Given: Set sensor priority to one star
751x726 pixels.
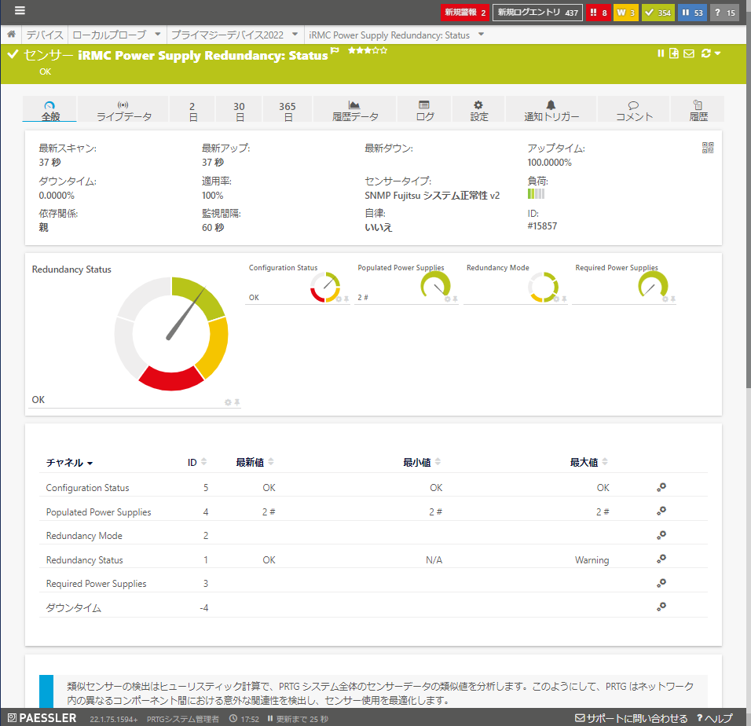Looking at the screenshot, I should [352, 49].
